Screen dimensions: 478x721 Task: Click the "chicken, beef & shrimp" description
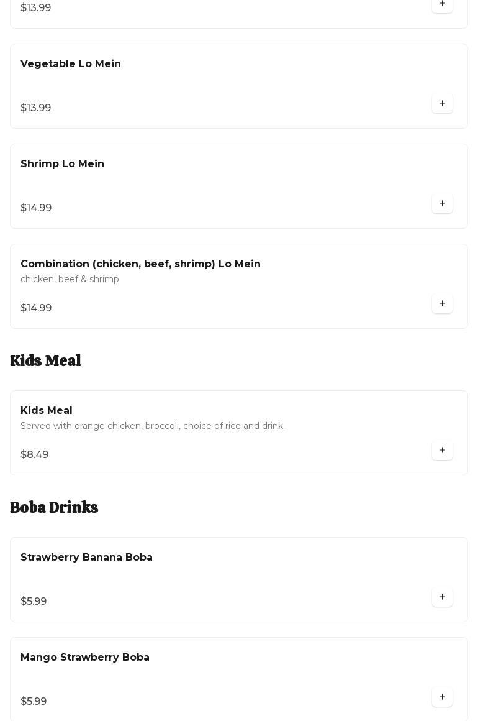coord(70,280)
